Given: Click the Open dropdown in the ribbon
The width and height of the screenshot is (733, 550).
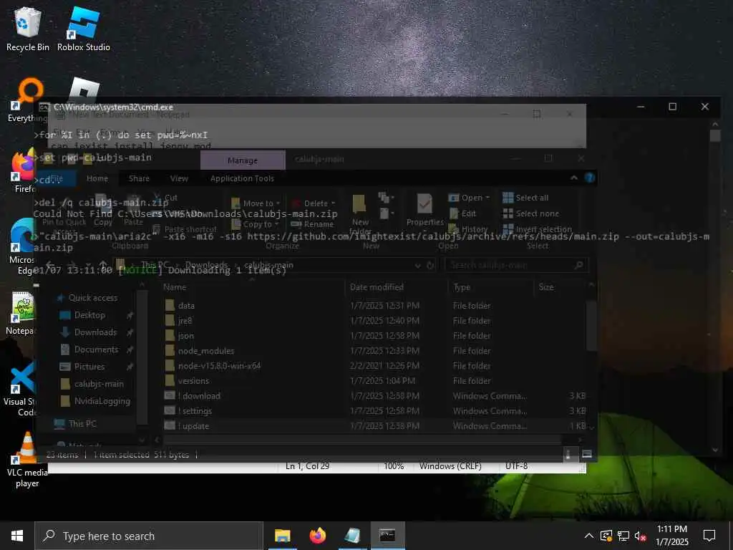Looking at the screenshot, I should 469,198.
